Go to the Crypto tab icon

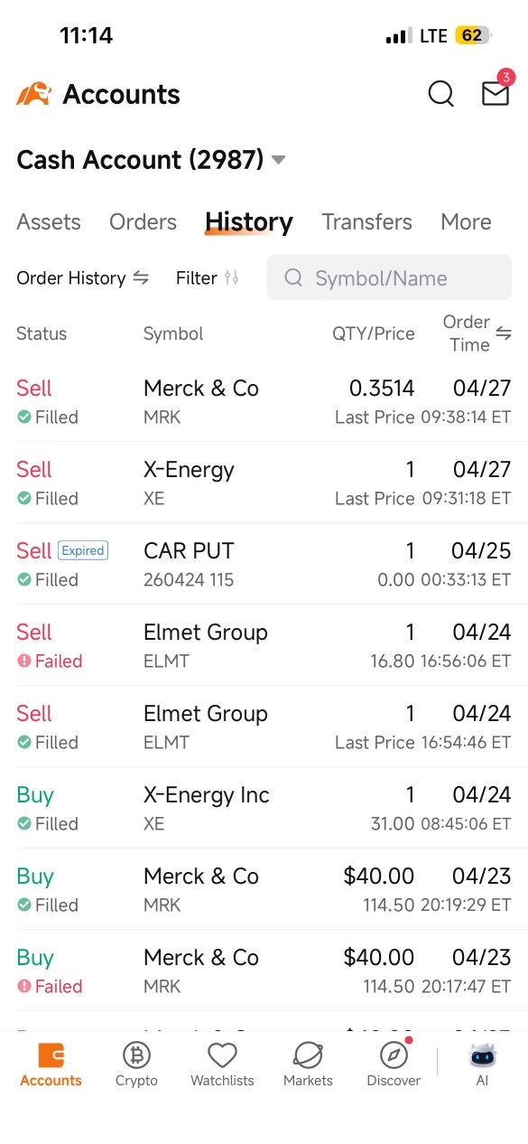tap(136, 1055)
